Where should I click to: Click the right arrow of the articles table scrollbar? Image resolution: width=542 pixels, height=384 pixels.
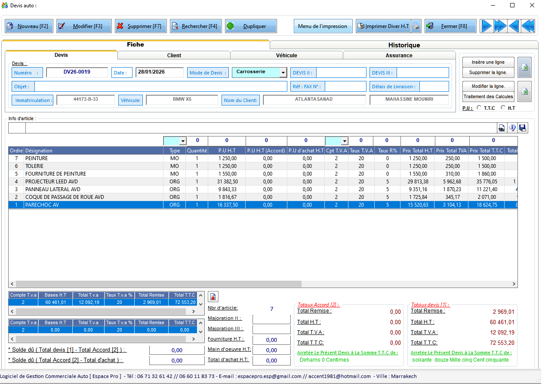pos(514,284)
